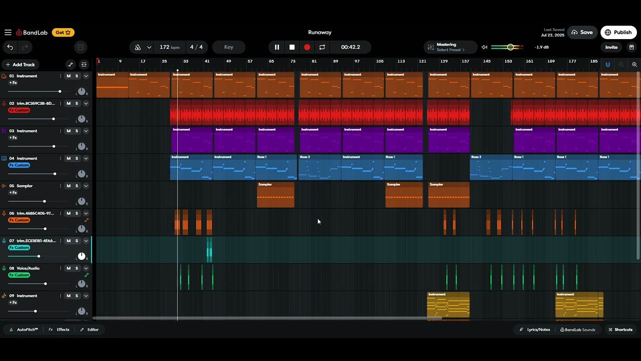641x361 pixels.
Task: Solo track 06 trim audio
Action: tap(77, 214)
